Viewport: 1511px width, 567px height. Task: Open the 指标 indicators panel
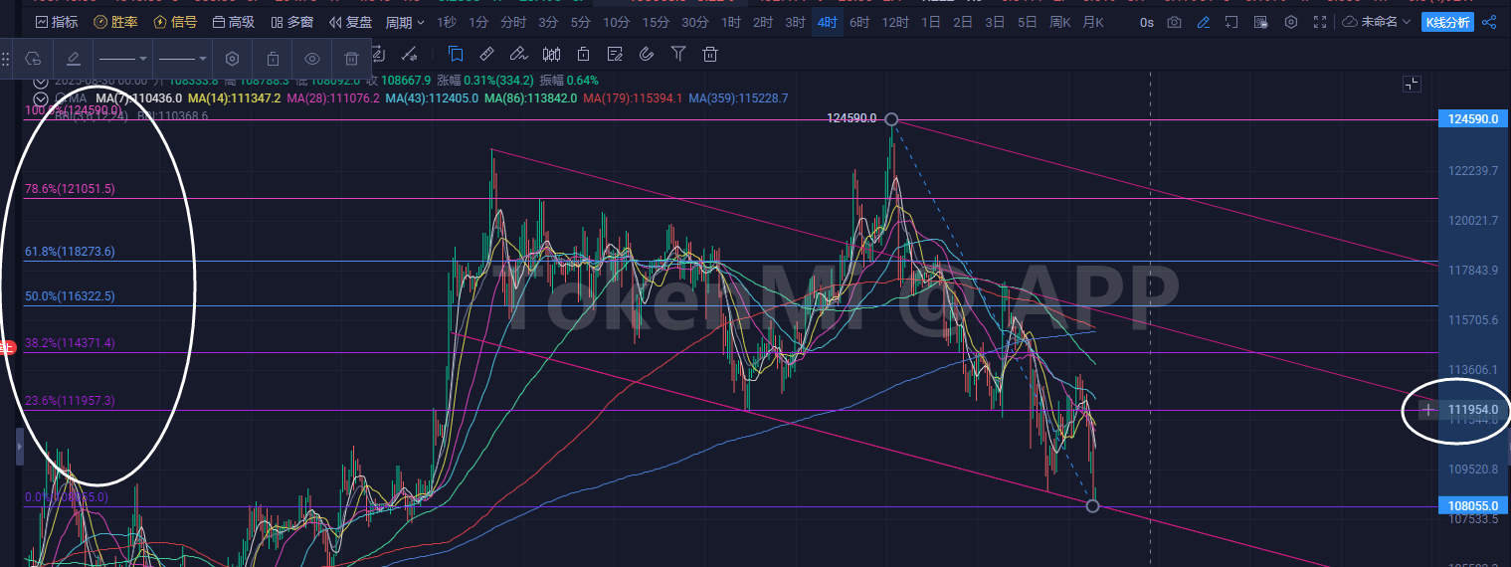56,22
